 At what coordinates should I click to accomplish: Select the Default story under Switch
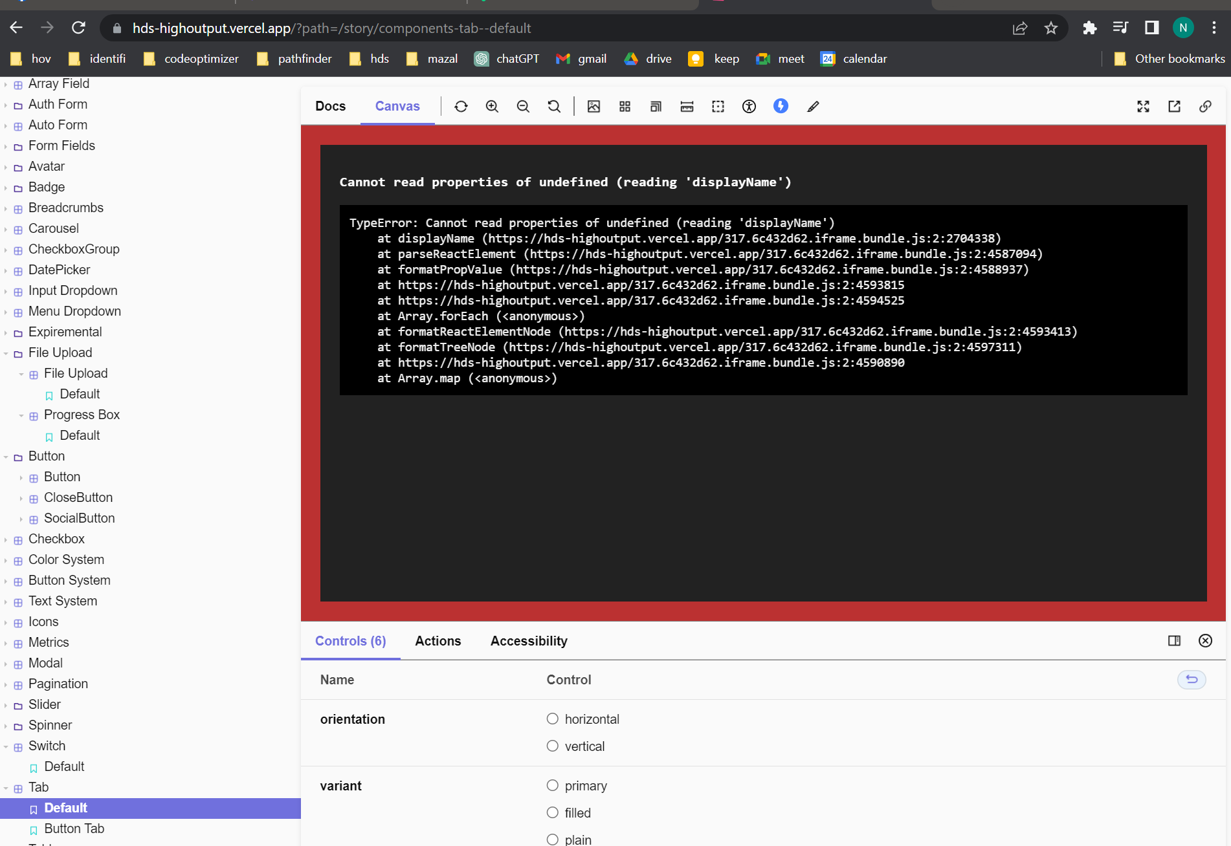coord(64,766)
